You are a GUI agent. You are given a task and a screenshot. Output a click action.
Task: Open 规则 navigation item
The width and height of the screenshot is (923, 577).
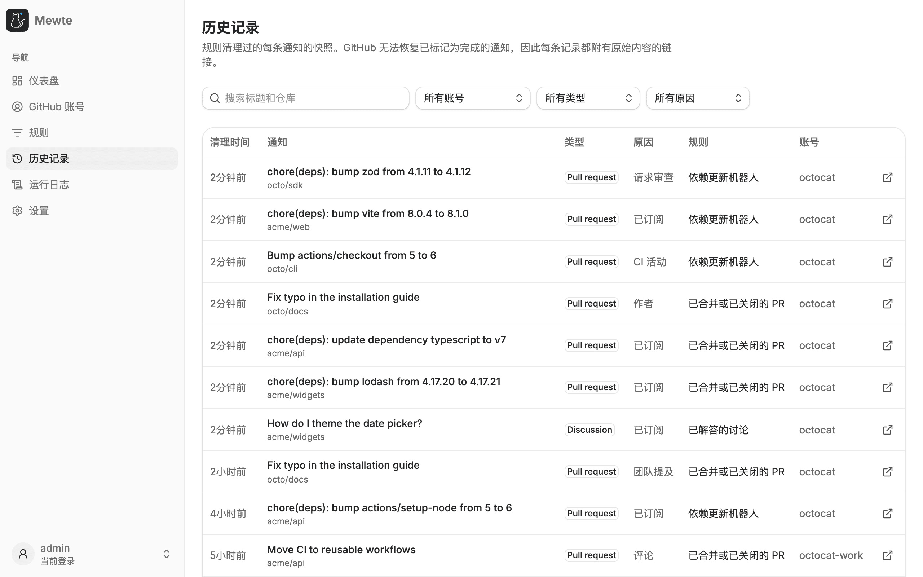[x=92, y=133]
